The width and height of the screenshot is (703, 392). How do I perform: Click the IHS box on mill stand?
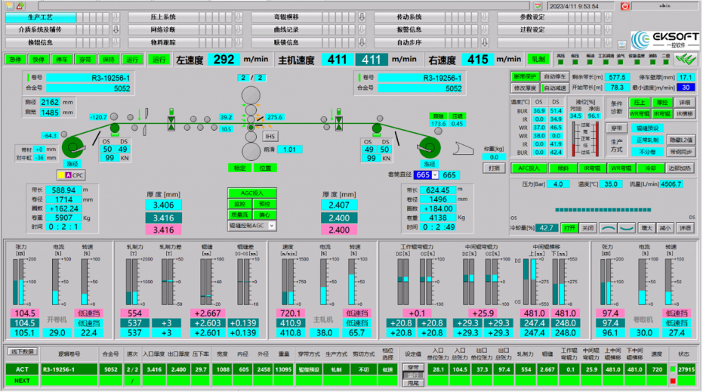pyautogui.click(x=270, y=136)
